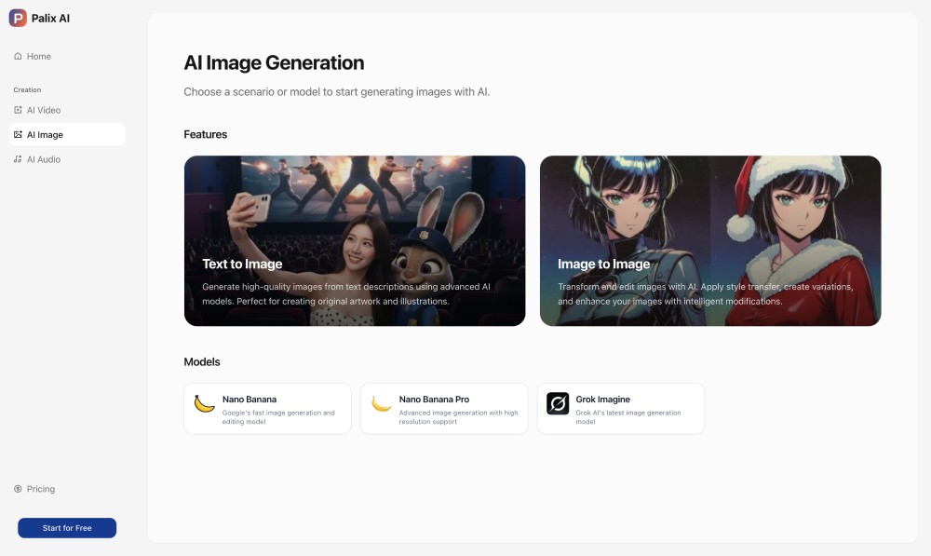This screenshot has width=931, height=556.
Task: Click the Nano Banana Pro banana icon
Action: [x=381, y=403]
